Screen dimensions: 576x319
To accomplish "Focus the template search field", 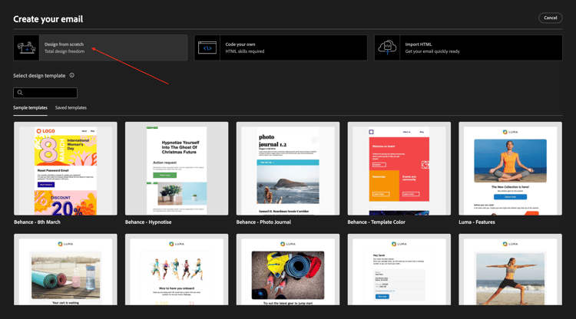I will 45,93.
